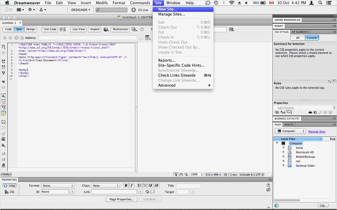The image size is (337, 210).
Task: Click the Point to File target icon
Action: point(147,192)
